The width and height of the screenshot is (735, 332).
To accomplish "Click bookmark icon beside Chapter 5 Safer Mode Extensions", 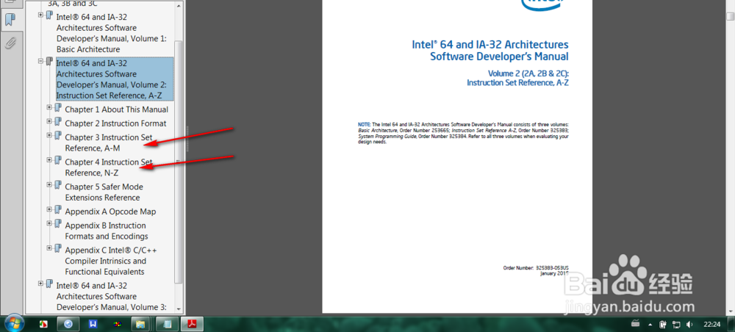I will coord(57,185).
